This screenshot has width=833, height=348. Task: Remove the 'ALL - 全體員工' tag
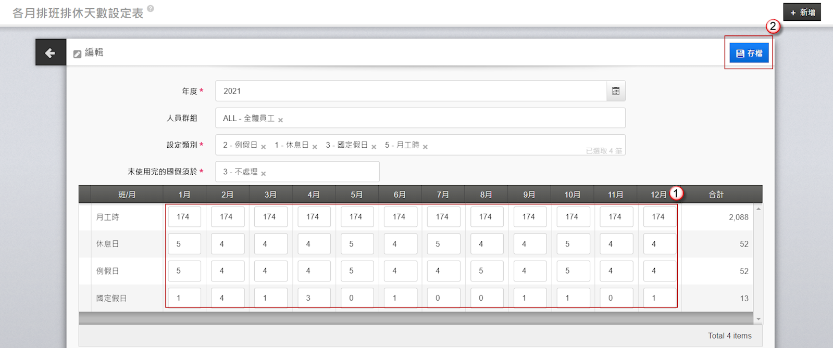(x=280, y=120)
